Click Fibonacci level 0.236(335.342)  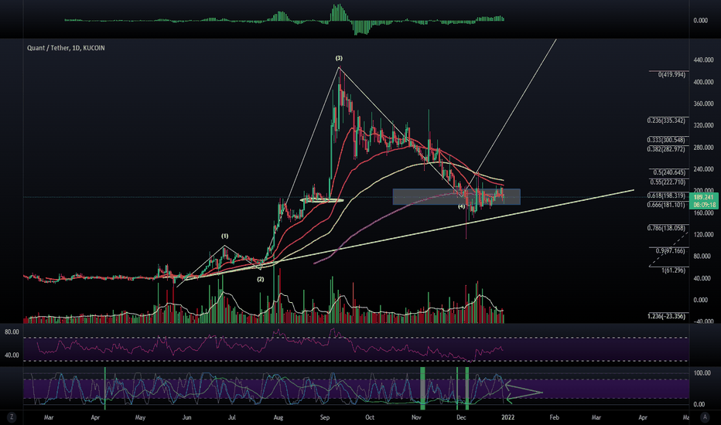pyautogui.click(x=666, y=121)
